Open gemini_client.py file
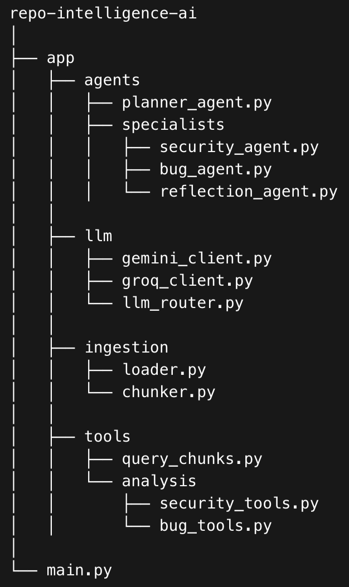Viewport: 349px width, 587px height. [197, 258]
